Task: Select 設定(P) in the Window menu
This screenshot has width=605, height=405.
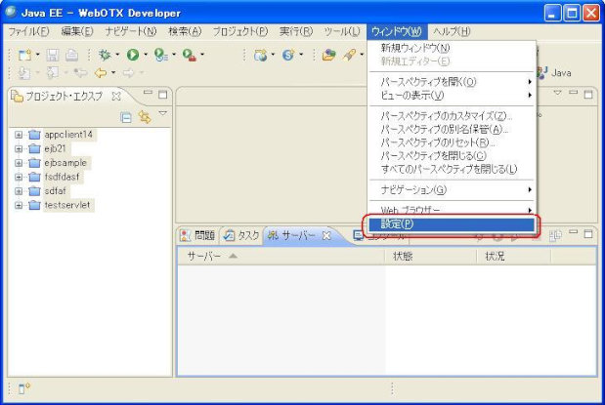Action: point(397,224)
